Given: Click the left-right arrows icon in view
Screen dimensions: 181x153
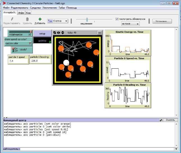Looking at the screenshot, I should [59, 32].
